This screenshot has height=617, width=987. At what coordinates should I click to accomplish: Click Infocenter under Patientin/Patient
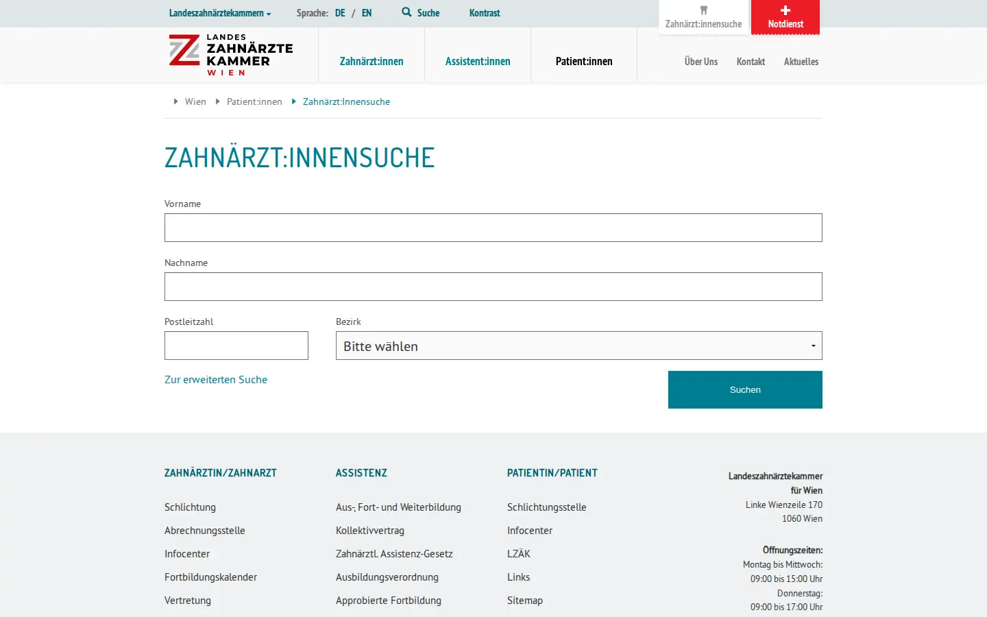click(x=530, y=531)
